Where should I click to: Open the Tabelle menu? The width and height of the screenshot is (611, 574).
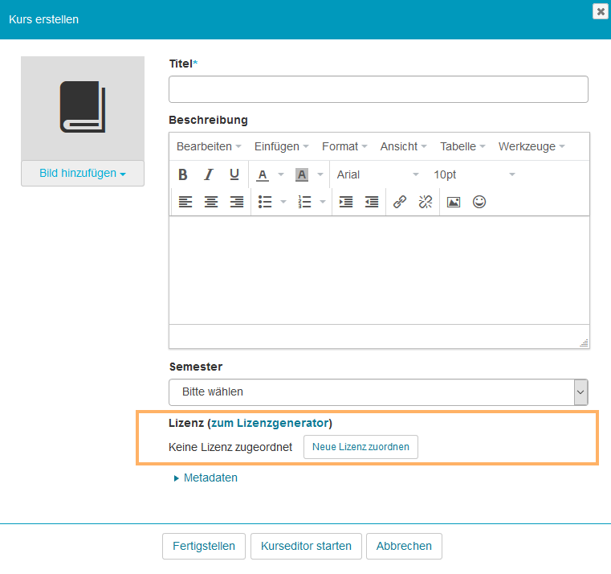coord(462,146)
